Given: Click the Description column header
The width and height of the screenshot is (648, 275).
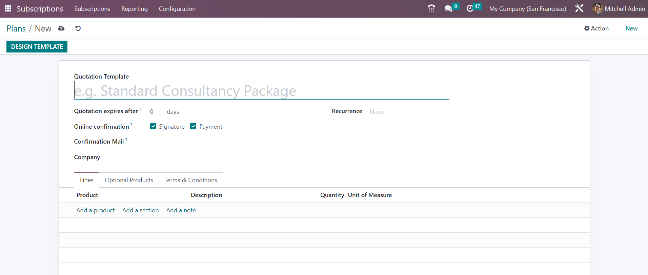Looking at the screenshot, I should [206, 195].
